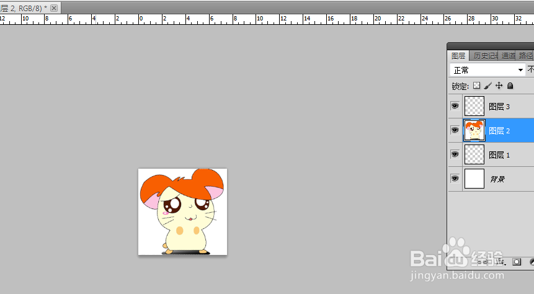Click the 图层 3 transparent thumbnail

tap(474, 106)
